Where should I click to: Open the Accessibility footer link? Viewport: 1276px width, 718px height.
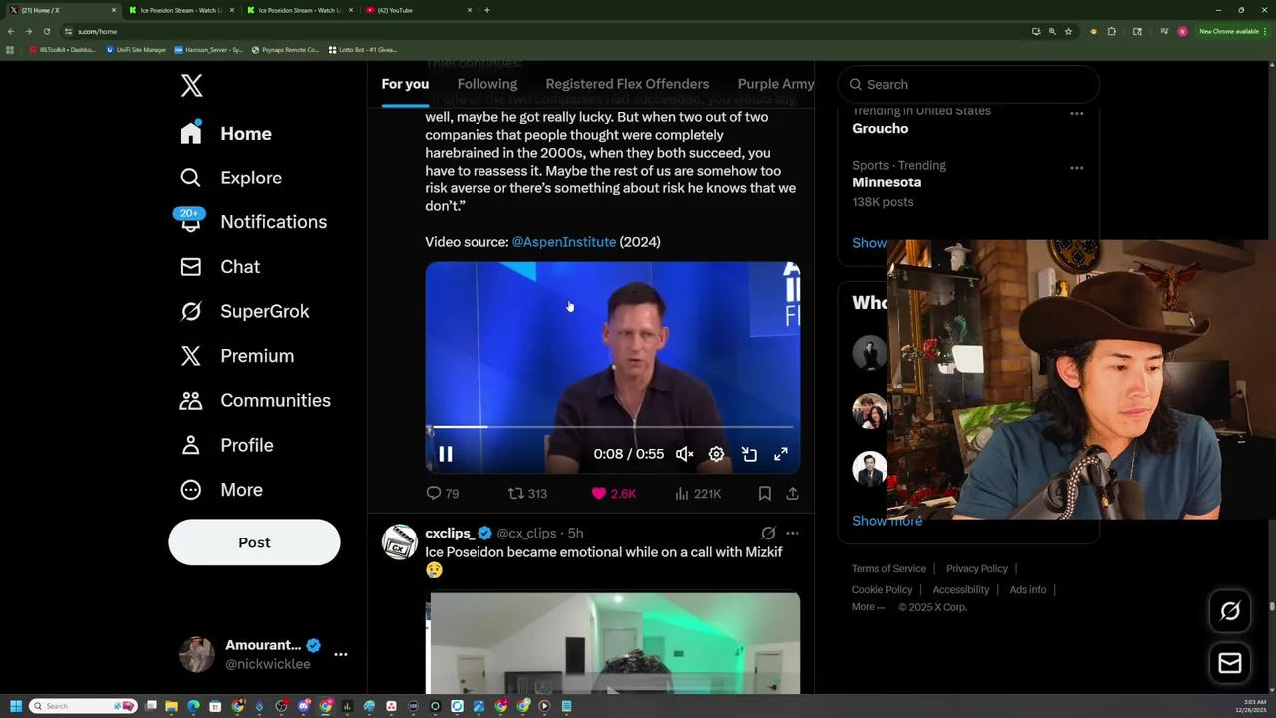[961, 589]
